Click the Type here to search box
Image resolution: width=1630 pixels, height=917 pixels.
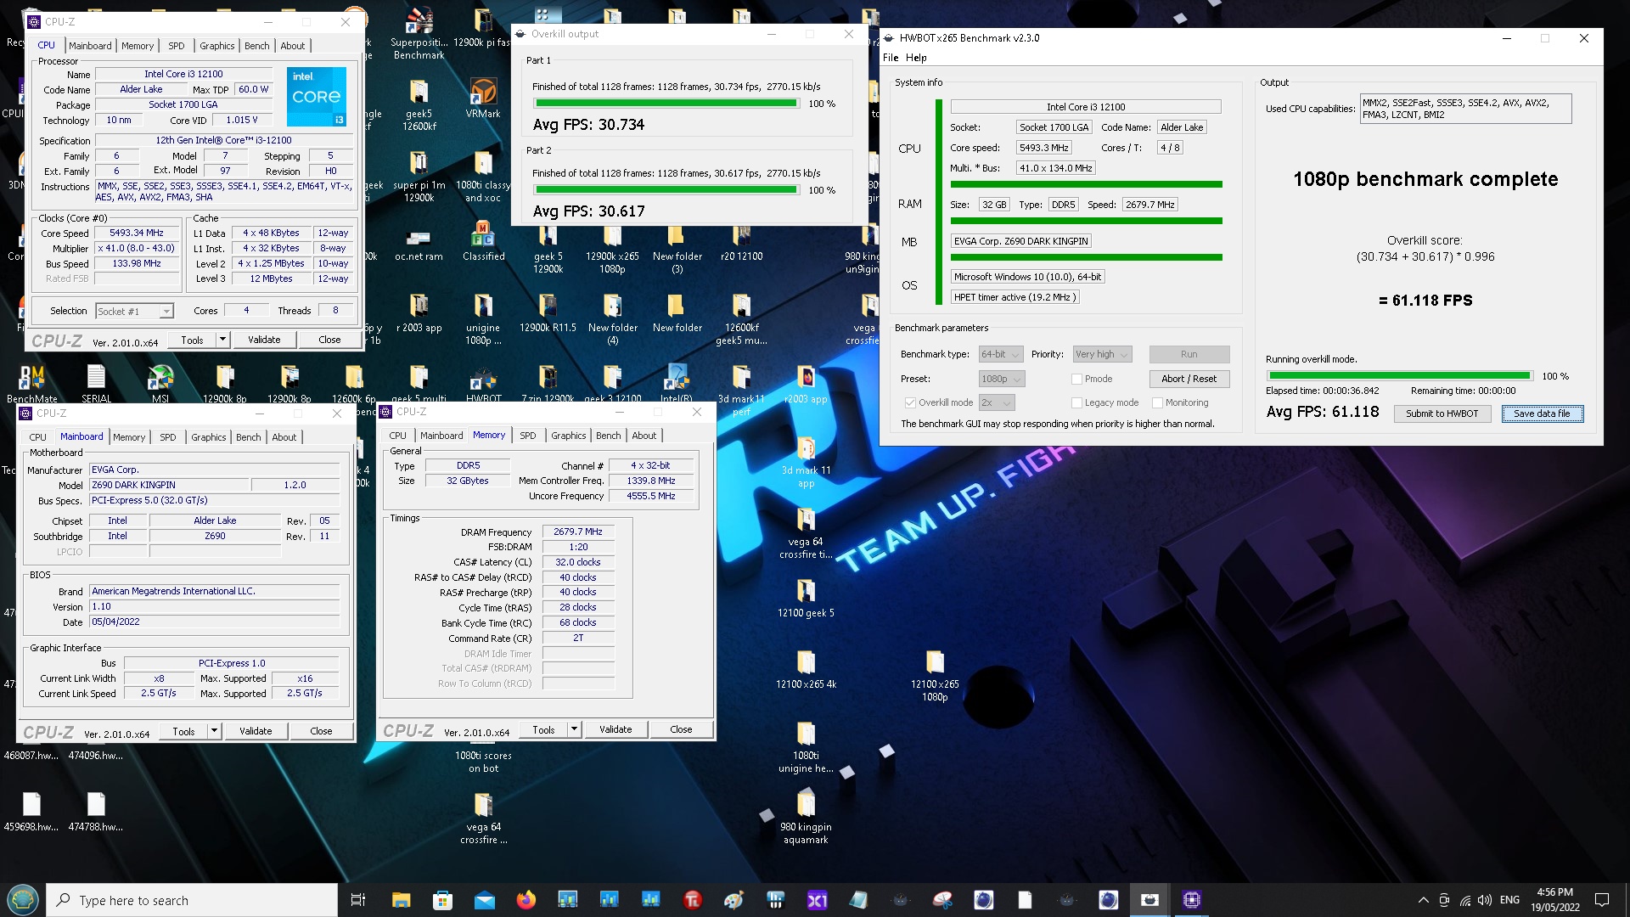click(x=192, y=900)
